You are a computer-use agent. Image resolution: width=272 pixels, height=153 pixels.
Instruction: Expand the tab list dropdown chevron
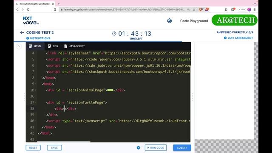pos(255,4)
